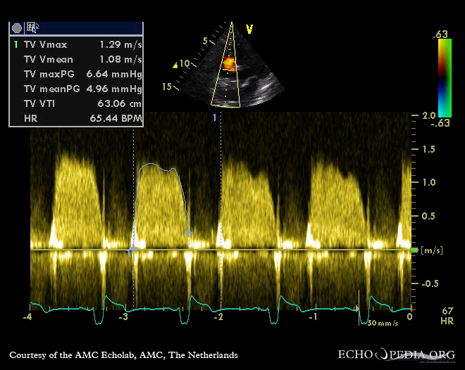Click the blue number 1 cursor label
This screenshot has width=465, height=370.
point(215,117)
